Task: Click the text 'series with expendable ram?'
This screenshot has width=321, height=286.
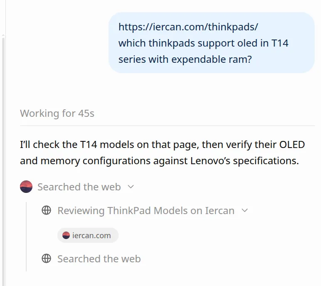Action: coord(185,59)
